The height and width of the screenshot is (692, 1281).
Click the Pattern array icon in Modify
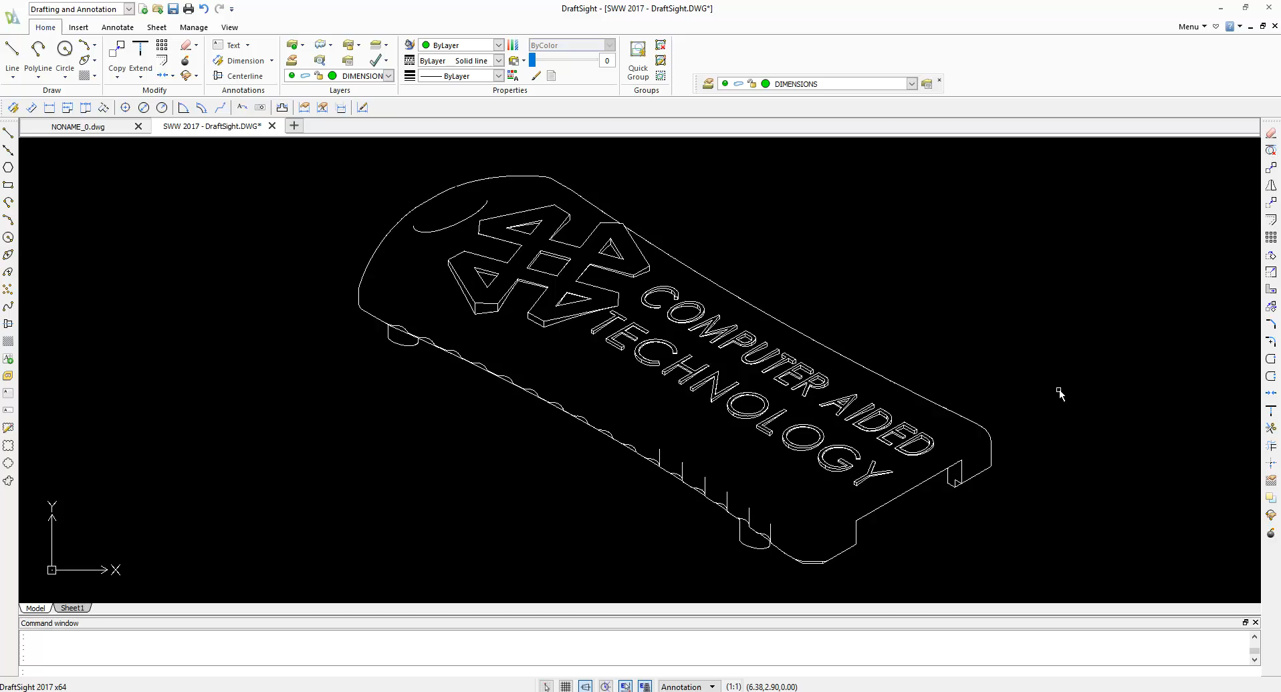tap(162, 45)
